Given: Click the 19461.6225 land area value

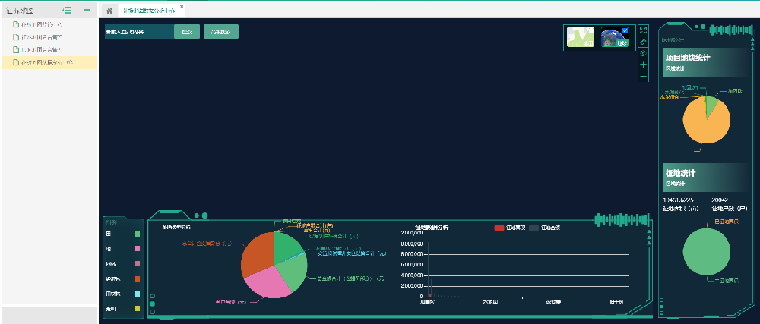Looking at the screenshot, I should point(678,200).
